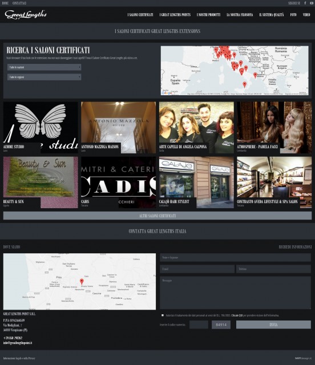Open the 'Tutte le nazioni' dropdown
The image size is (315, 365).
click(x=45, y=67)
